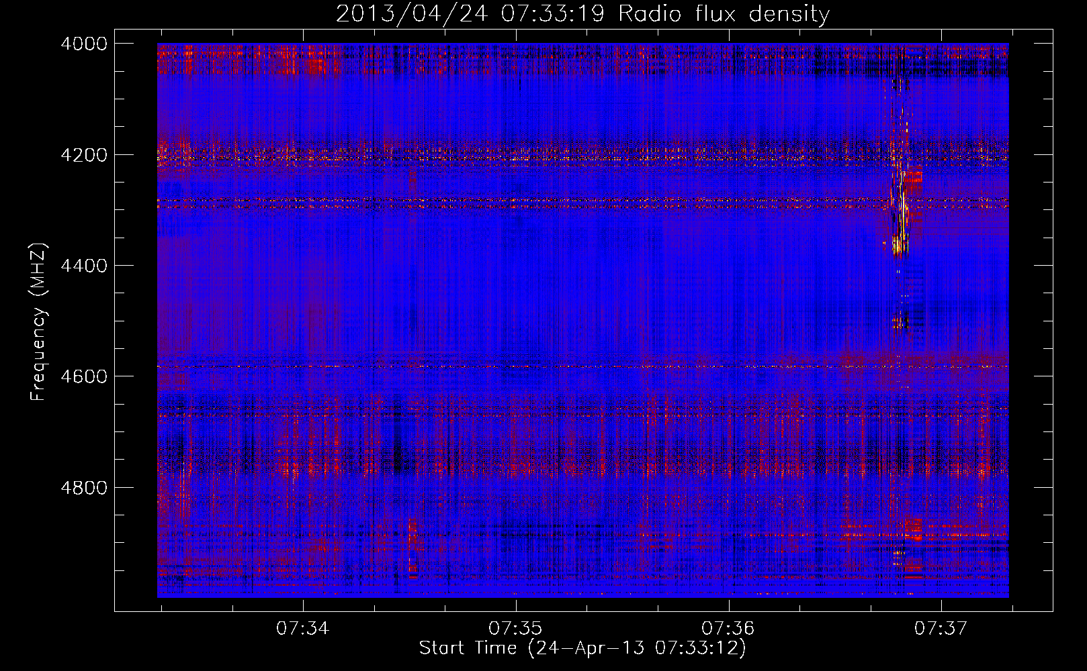The image size is (1087, 671).
Task: Select the 4200 frequency axis label
Action: (84, 155)
